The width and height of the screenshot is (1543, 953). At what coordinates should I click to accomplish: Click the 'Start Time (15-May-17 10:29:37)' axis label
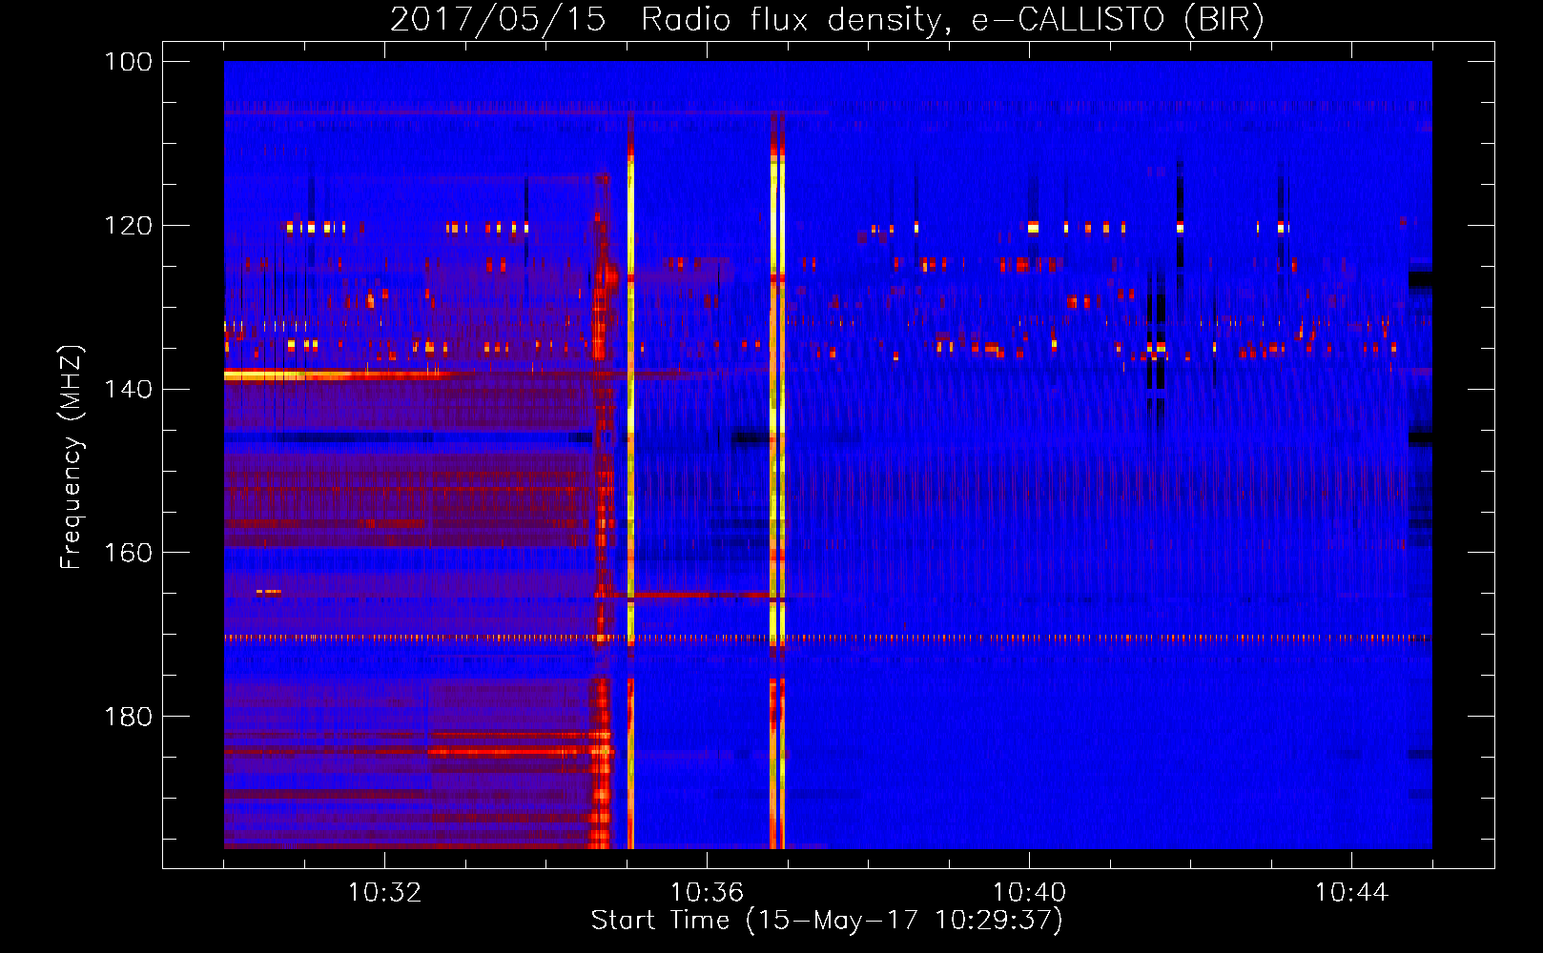pos(827,921)
